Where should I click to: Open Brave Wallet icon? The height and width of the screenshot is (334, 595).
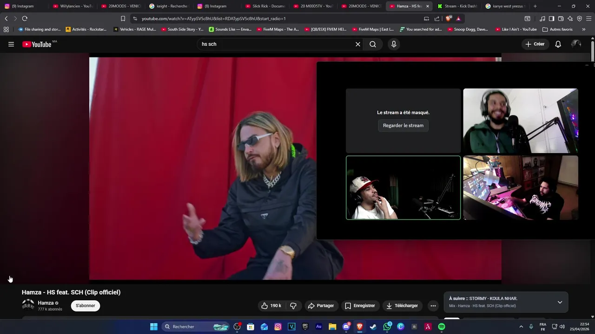(x=561, y=19)
